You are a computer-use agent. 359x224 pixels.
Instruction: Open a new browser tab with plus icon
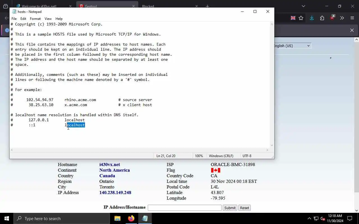(208, 6)
